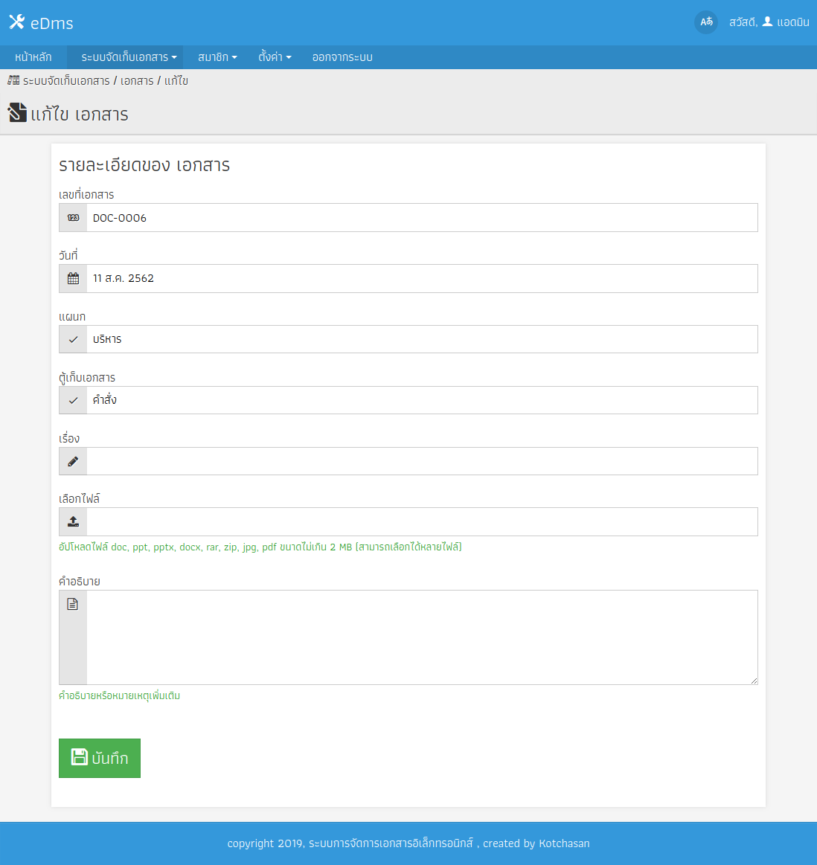Click the calendar icon beside the date
Viewport: 817px width, 865px height.
pos(73,279)
